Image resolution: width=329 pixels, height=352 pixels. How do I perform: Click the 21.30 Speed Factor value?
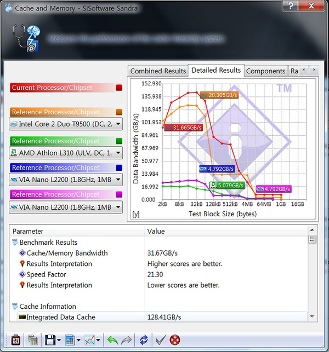155,274
